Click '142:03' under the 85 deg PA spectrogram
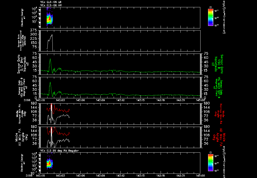 [60, 175]
